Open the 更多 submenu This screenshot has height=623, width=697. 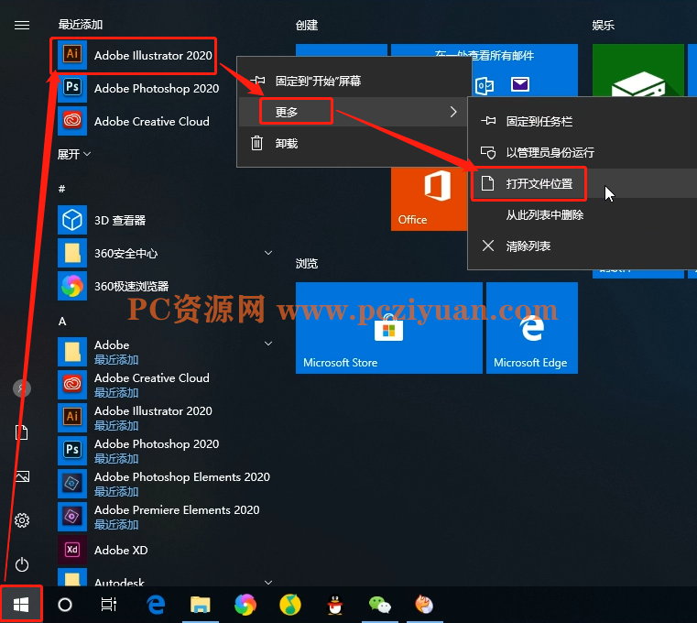pyautogui.click(x=354, y=112)
